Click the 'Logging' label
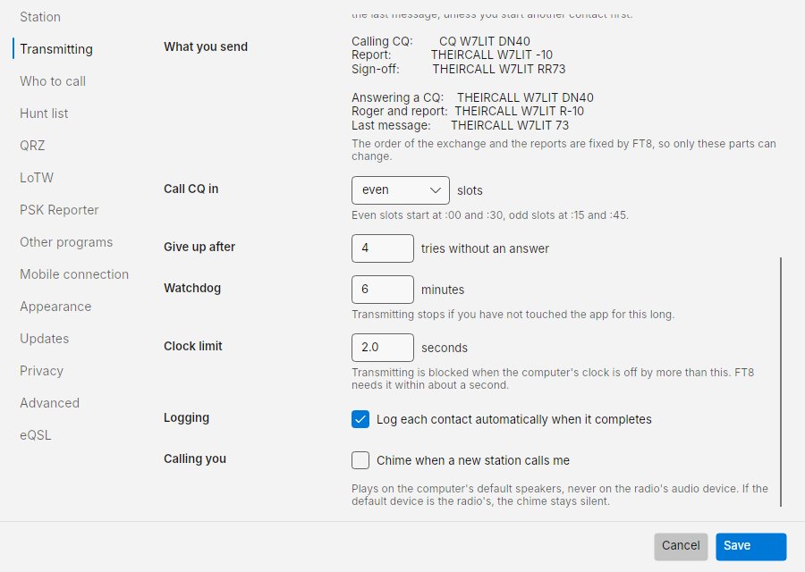This screenshot has width=805, height=572. click(x=186, y=417)
